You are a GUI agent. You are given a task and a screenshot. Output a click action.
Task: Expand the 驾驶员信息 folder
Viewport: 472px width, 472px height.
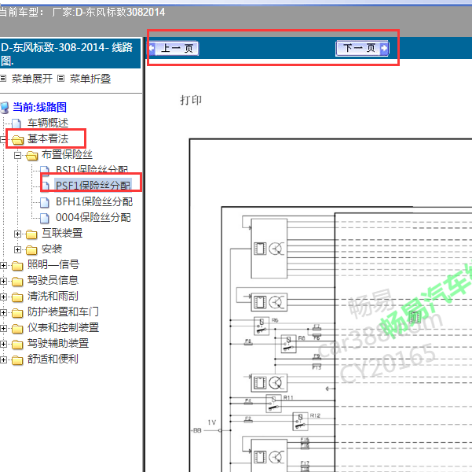point(4,281)
